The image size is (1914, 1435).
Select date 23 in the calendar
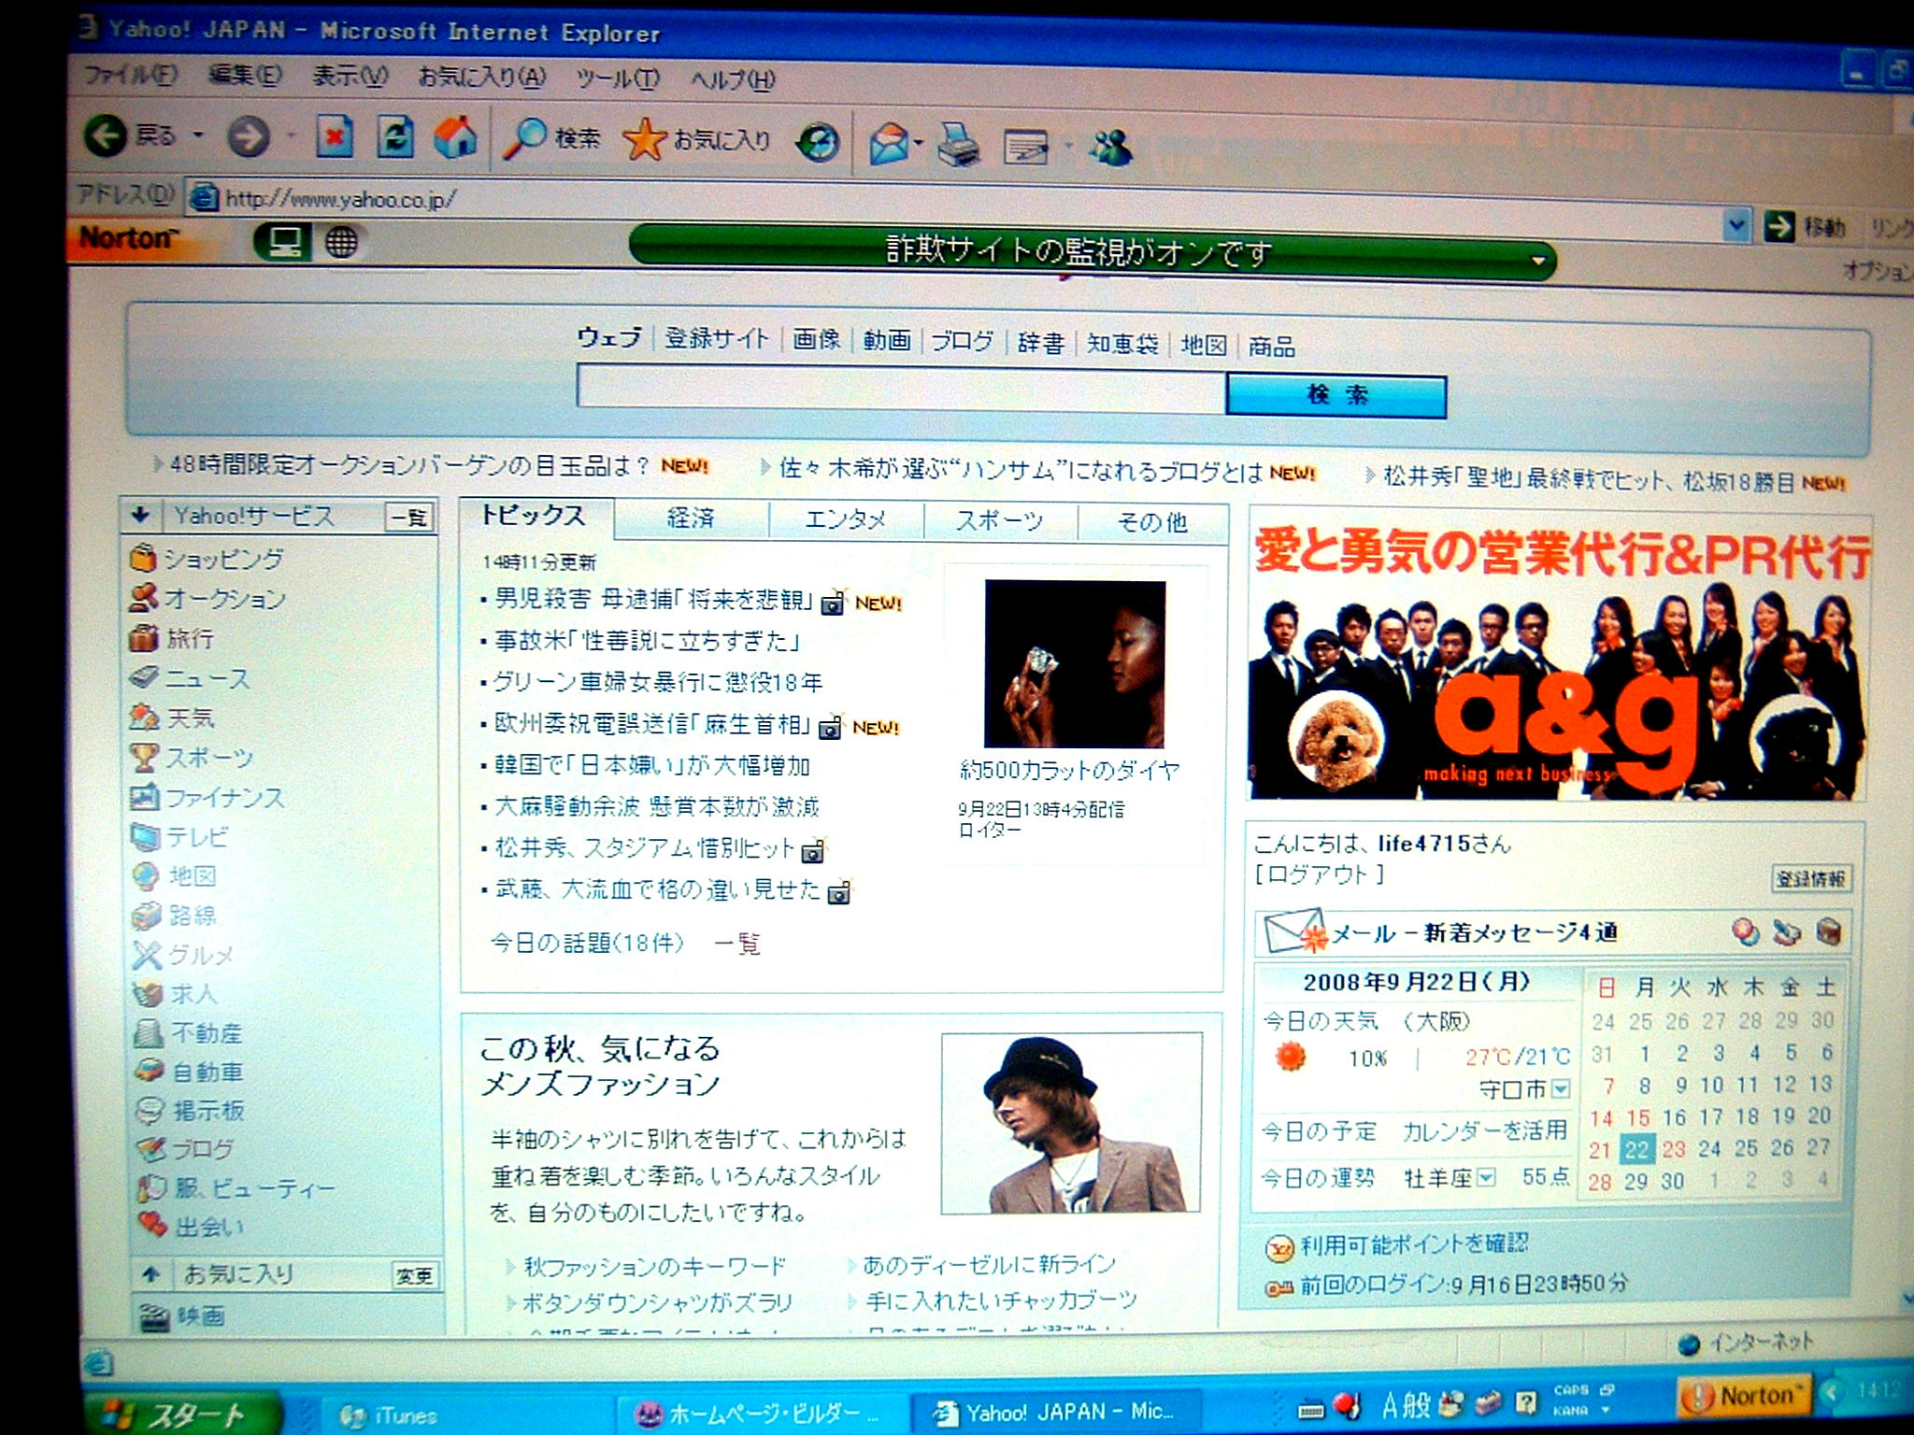pos(1673,1149)
